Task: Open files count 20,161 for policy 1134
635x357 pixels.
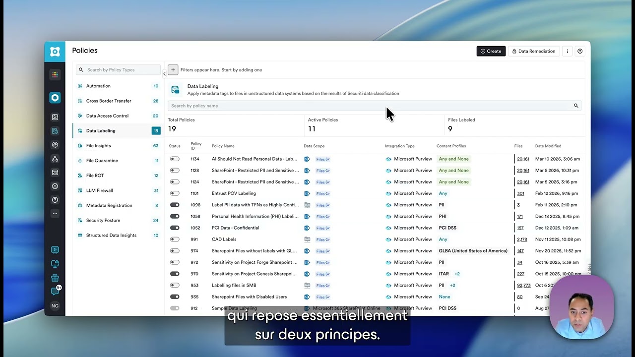Action: tap(523, 159)
